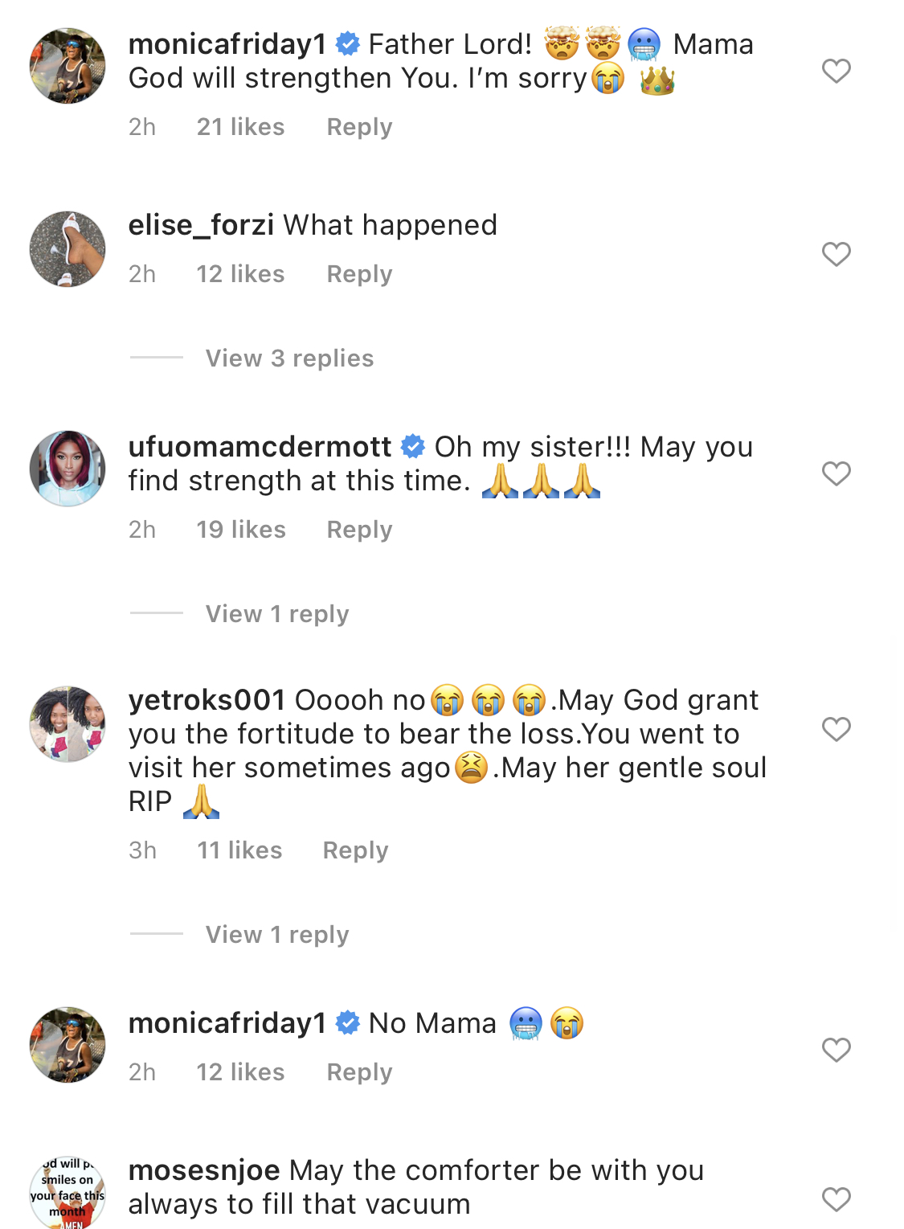Image resolution: width=904 pixels, height=1229 pixels.
Task: Reply to yetroks001's comment
Action: click(x=355, y=850)
